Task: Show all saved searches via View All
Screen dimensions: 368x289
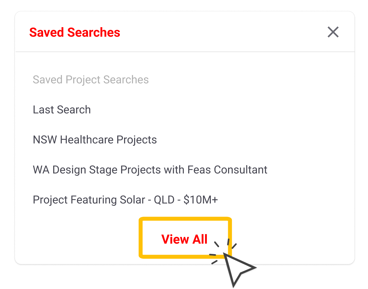Action: [185, 239]
